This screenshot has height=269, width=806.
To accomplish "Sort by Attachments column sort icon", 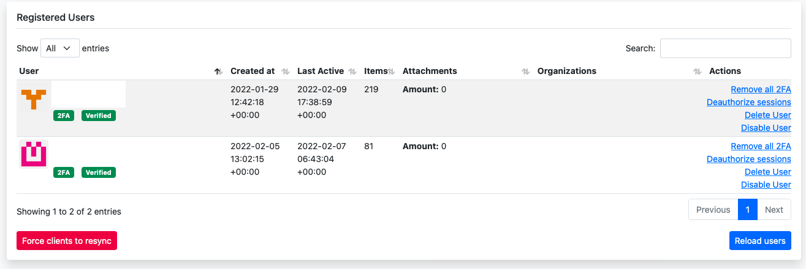I will pyautogui.click(x=525, y=72).
